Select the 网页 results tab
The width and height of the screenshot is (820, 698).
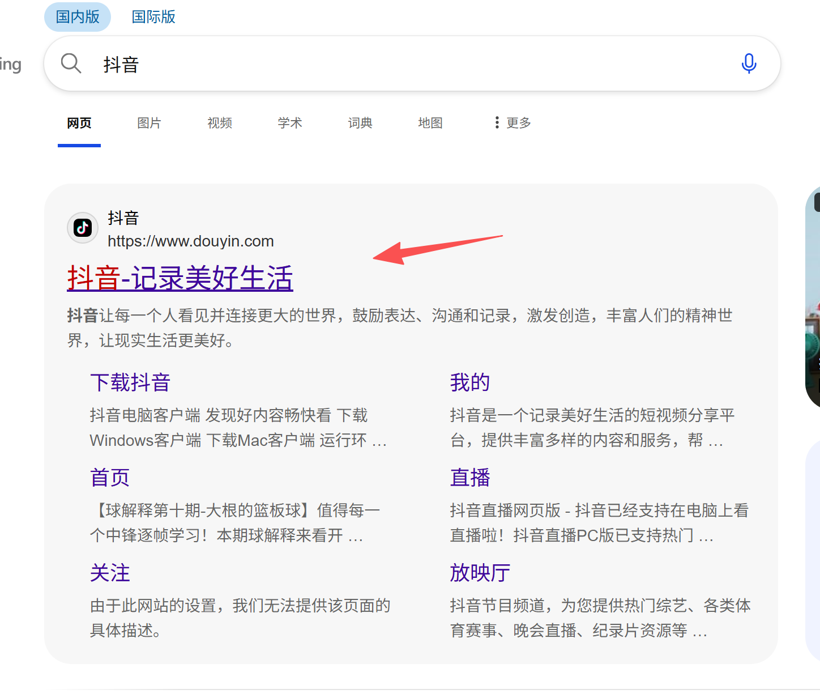(x=79, y=123)
